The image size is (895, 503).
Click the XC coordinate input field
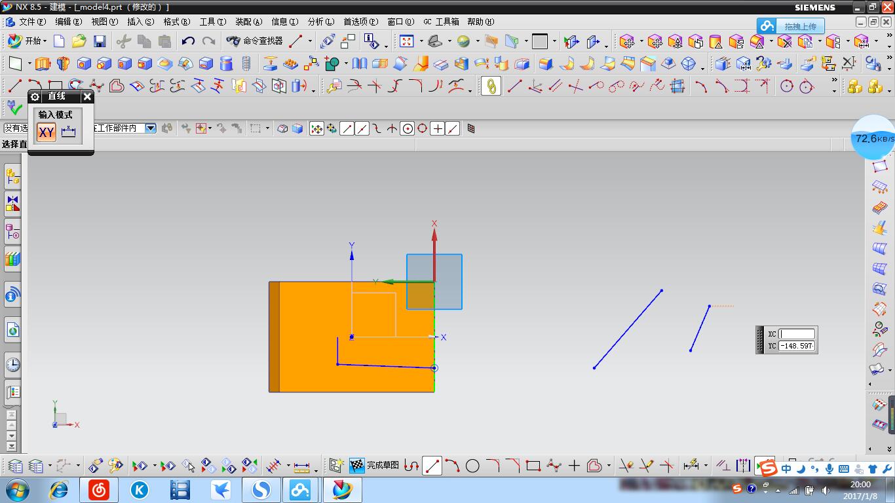pos(797,333)
